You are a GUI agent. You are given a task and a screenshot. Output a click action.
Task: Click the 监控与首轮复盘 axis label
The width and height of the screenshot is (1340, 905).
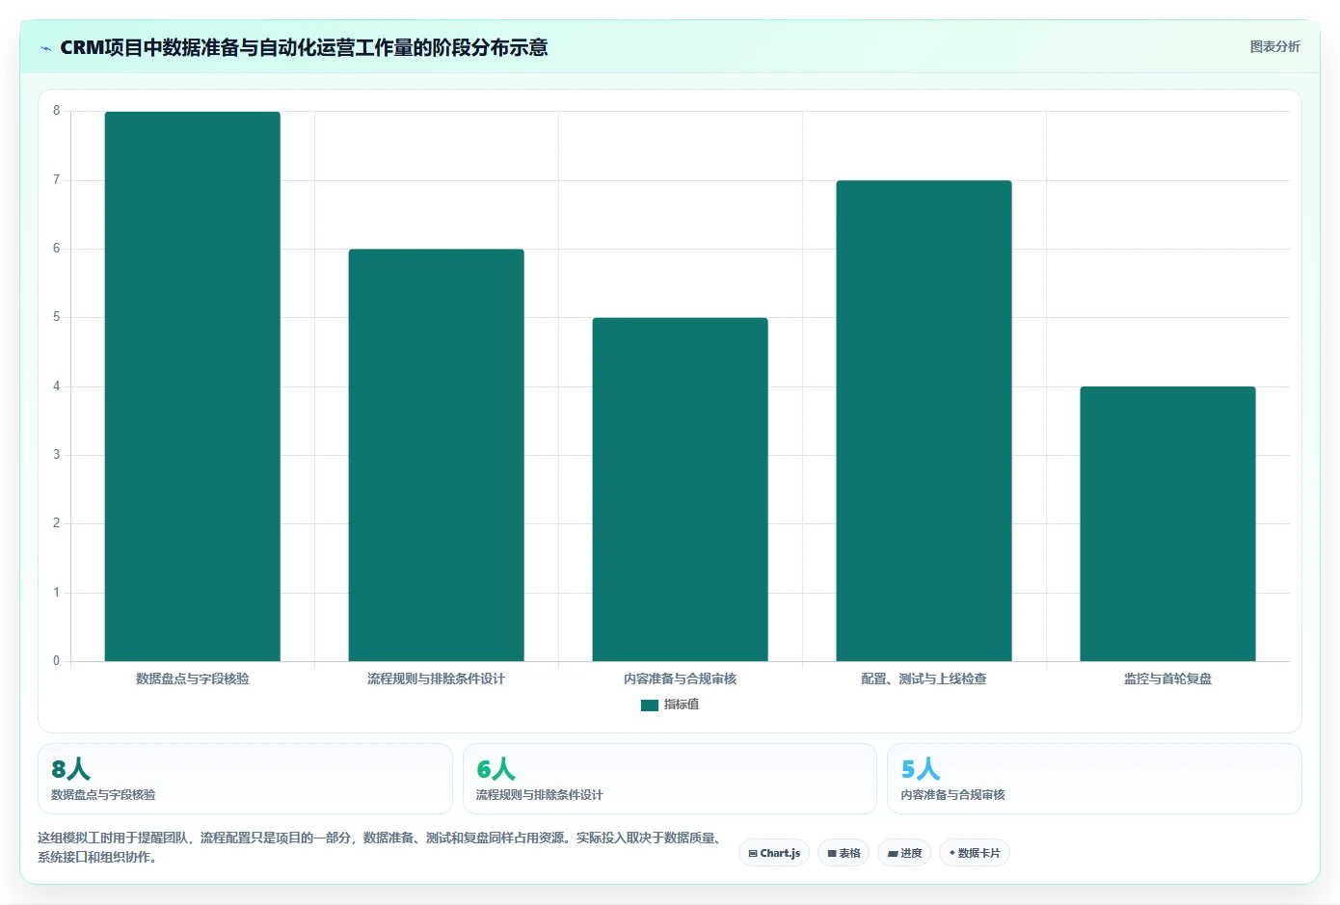click(1168, 679)
